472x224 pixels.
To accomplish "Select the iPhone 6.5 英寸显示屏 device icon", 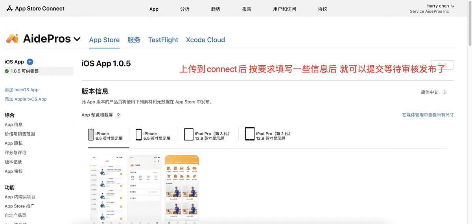I will tap(91, 134).
